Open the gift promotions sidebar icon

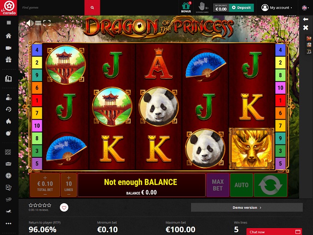[x=8, y=60]
